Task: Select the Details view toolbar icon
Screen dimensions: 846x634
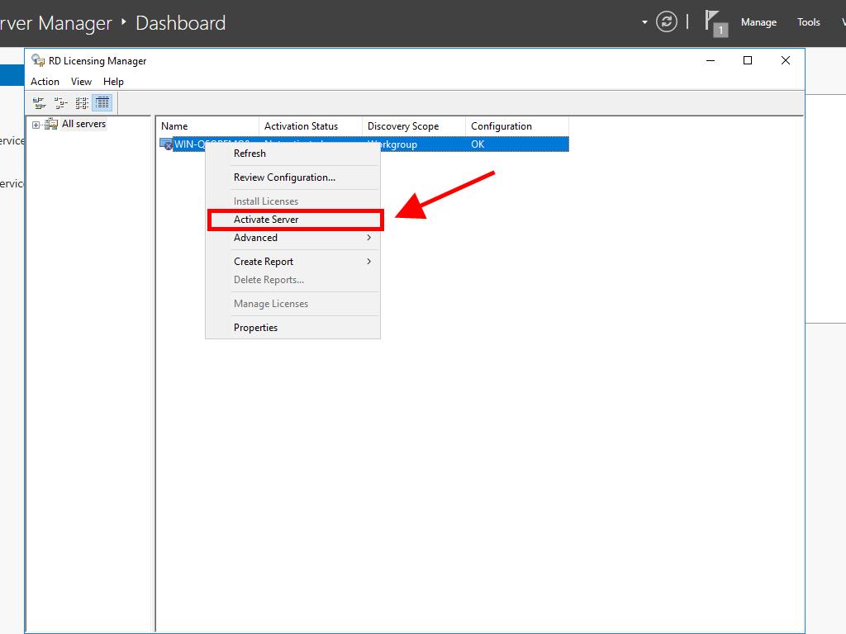Action: point(102,103)
